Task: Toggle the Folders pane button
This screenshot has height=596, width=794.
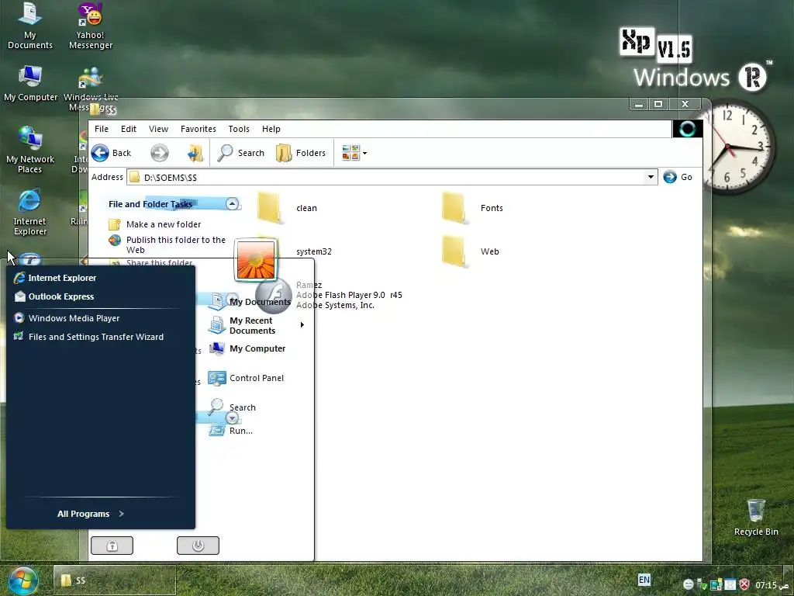Action: (x=301, y=153)
